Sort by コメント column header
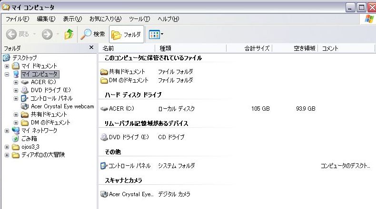376x209 pixels. coord(346,48)
